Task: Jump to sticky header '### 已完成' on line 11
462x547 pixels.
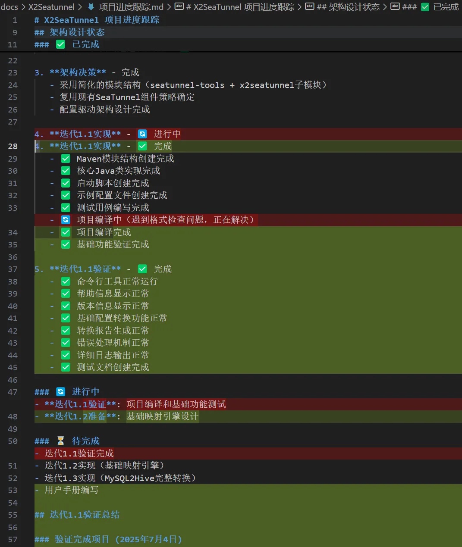Action: 85,44
